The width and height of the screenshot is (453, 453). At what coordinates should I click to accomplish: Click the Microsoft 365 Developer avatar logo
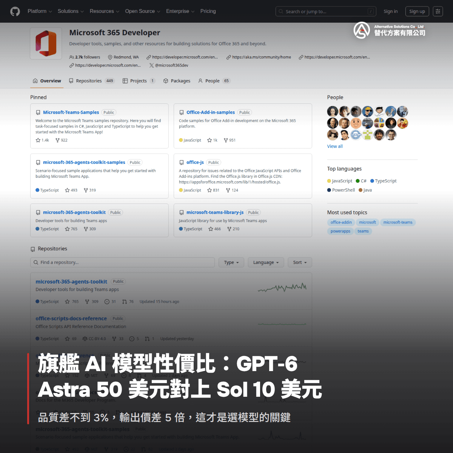coord(46,43)
